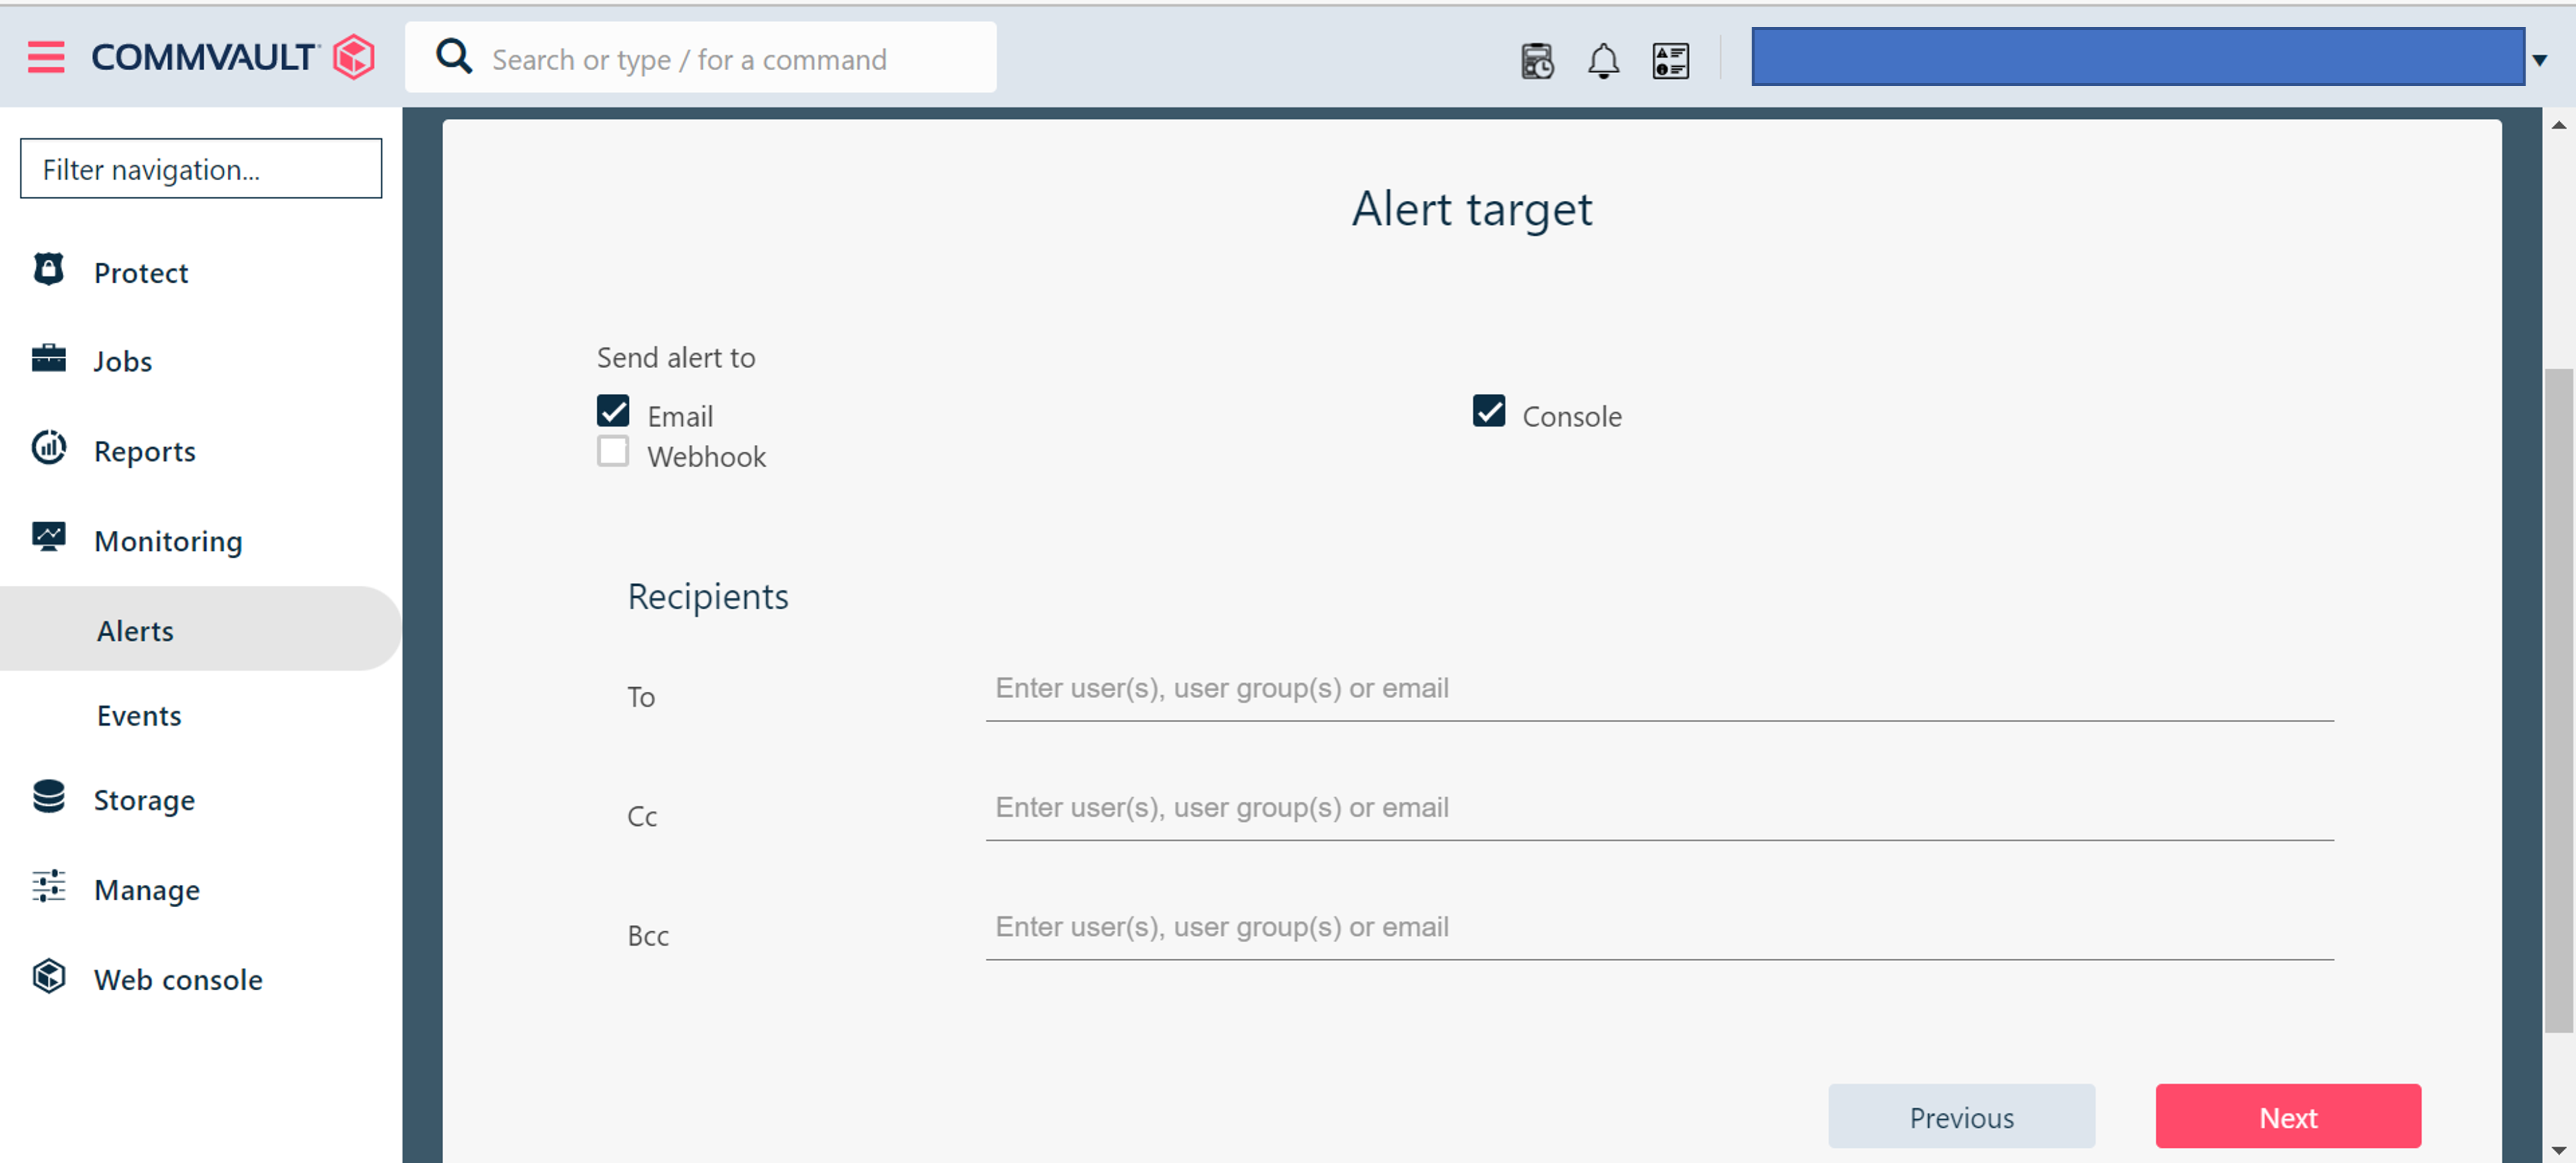Open the Jobs briefcase section
This screenshot has width=2576, height=1163.
pyautogui.click(x=122, y=361)
